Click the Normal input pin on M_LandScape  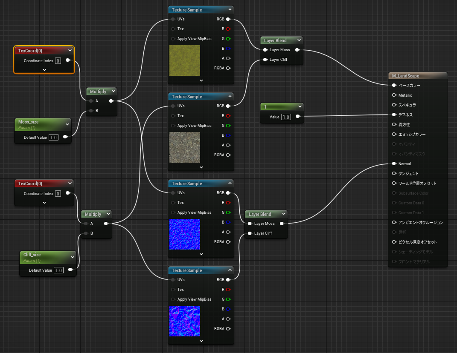tap(394, 164)
